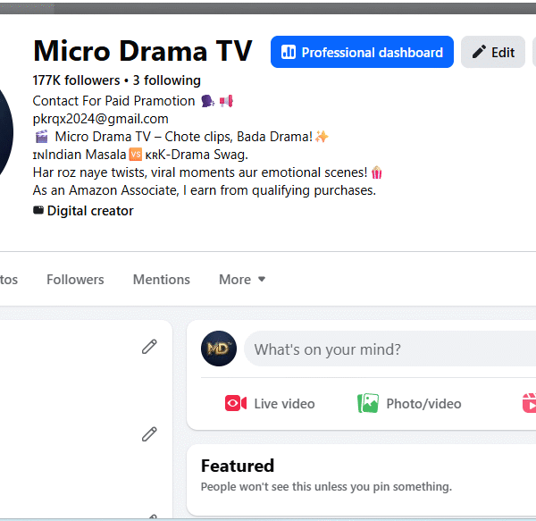Click "Contact For Paid Pramotion" bio line
This screenshot has height=521, width=536.
[132, 101]
